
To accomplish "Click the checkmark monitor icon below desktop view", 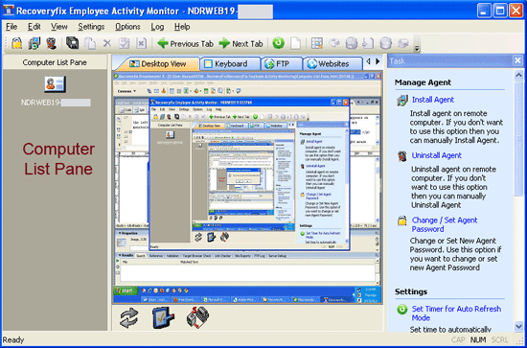I will pyautogui.click(x=163, y=317).
